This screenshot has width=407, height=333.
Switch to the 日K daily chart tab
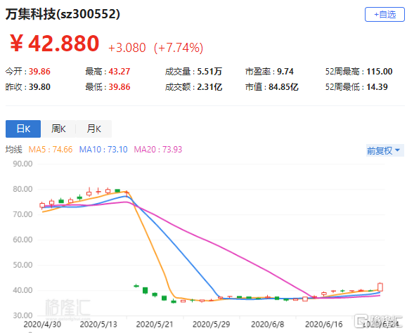(x=23, y=129)
